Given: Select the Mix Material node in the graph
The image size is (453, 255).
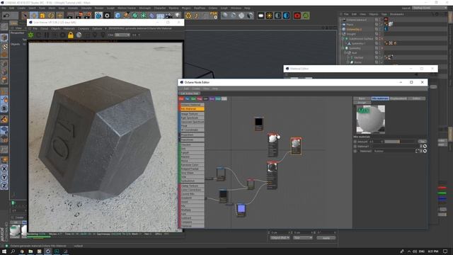Looking at the screenshot, I should click(296, 146).
